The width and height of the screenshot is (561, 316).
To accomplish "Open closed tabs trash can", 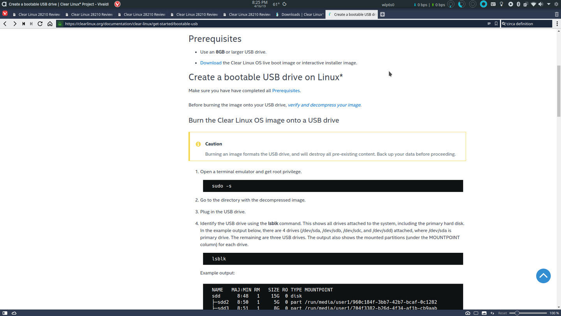I will tap(556, 14).
